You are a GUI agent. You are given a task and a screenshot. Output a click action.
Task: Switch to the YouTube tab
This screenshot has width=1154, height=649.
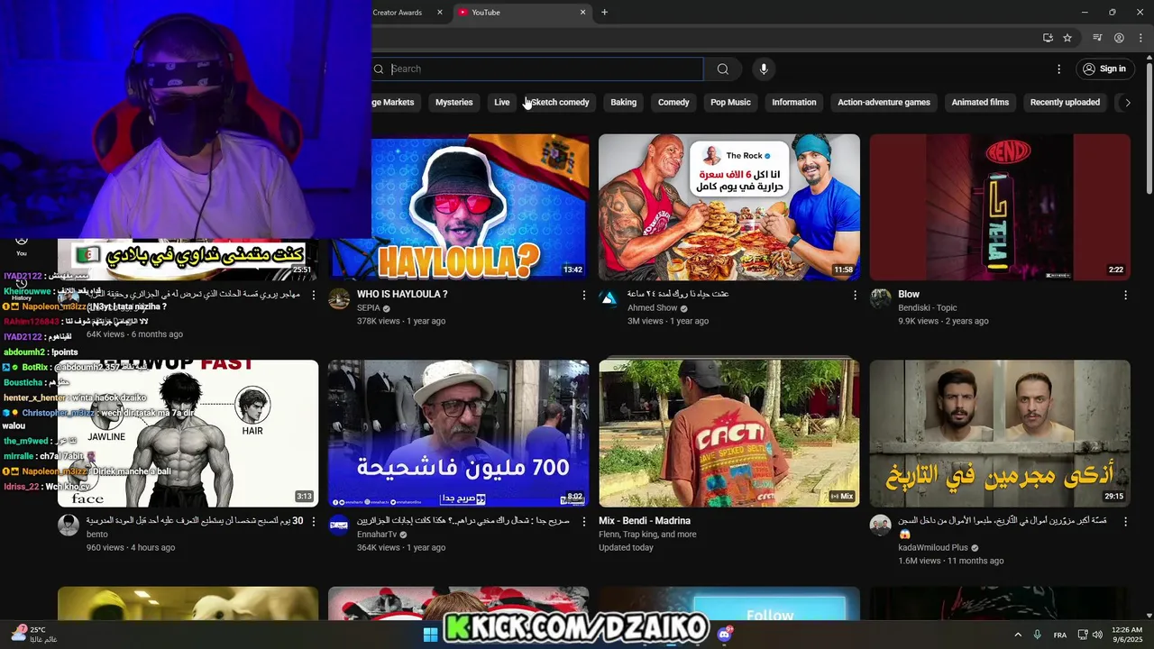pos(521,13)
